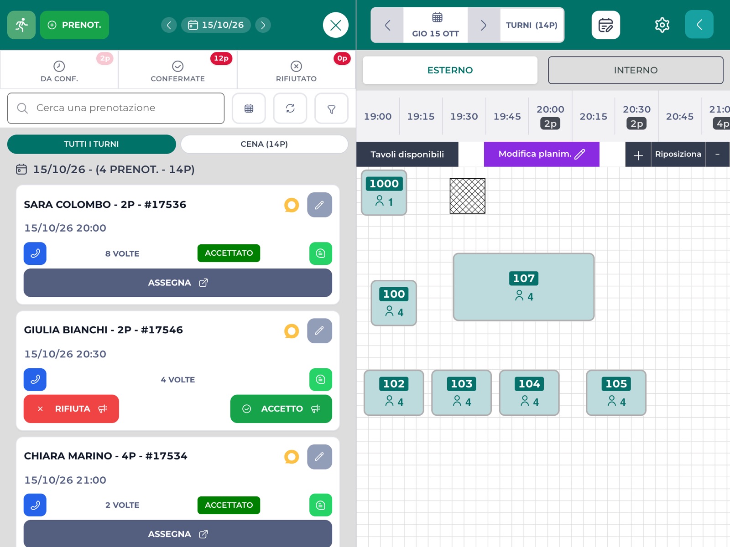The width and height of the screenshot is (730, 547).
Task: Click Modifica planim. button
Action: coord(542,154)
